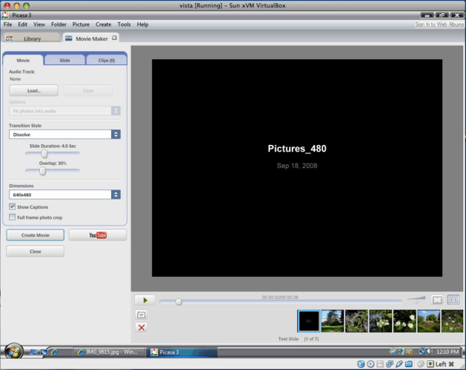Switch to the Slide tab

tap(64, 60)
